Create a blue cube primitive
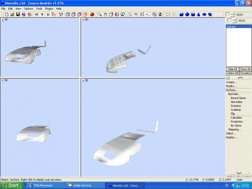The width and height of the screenshot is (252, 189). [181, 14]
